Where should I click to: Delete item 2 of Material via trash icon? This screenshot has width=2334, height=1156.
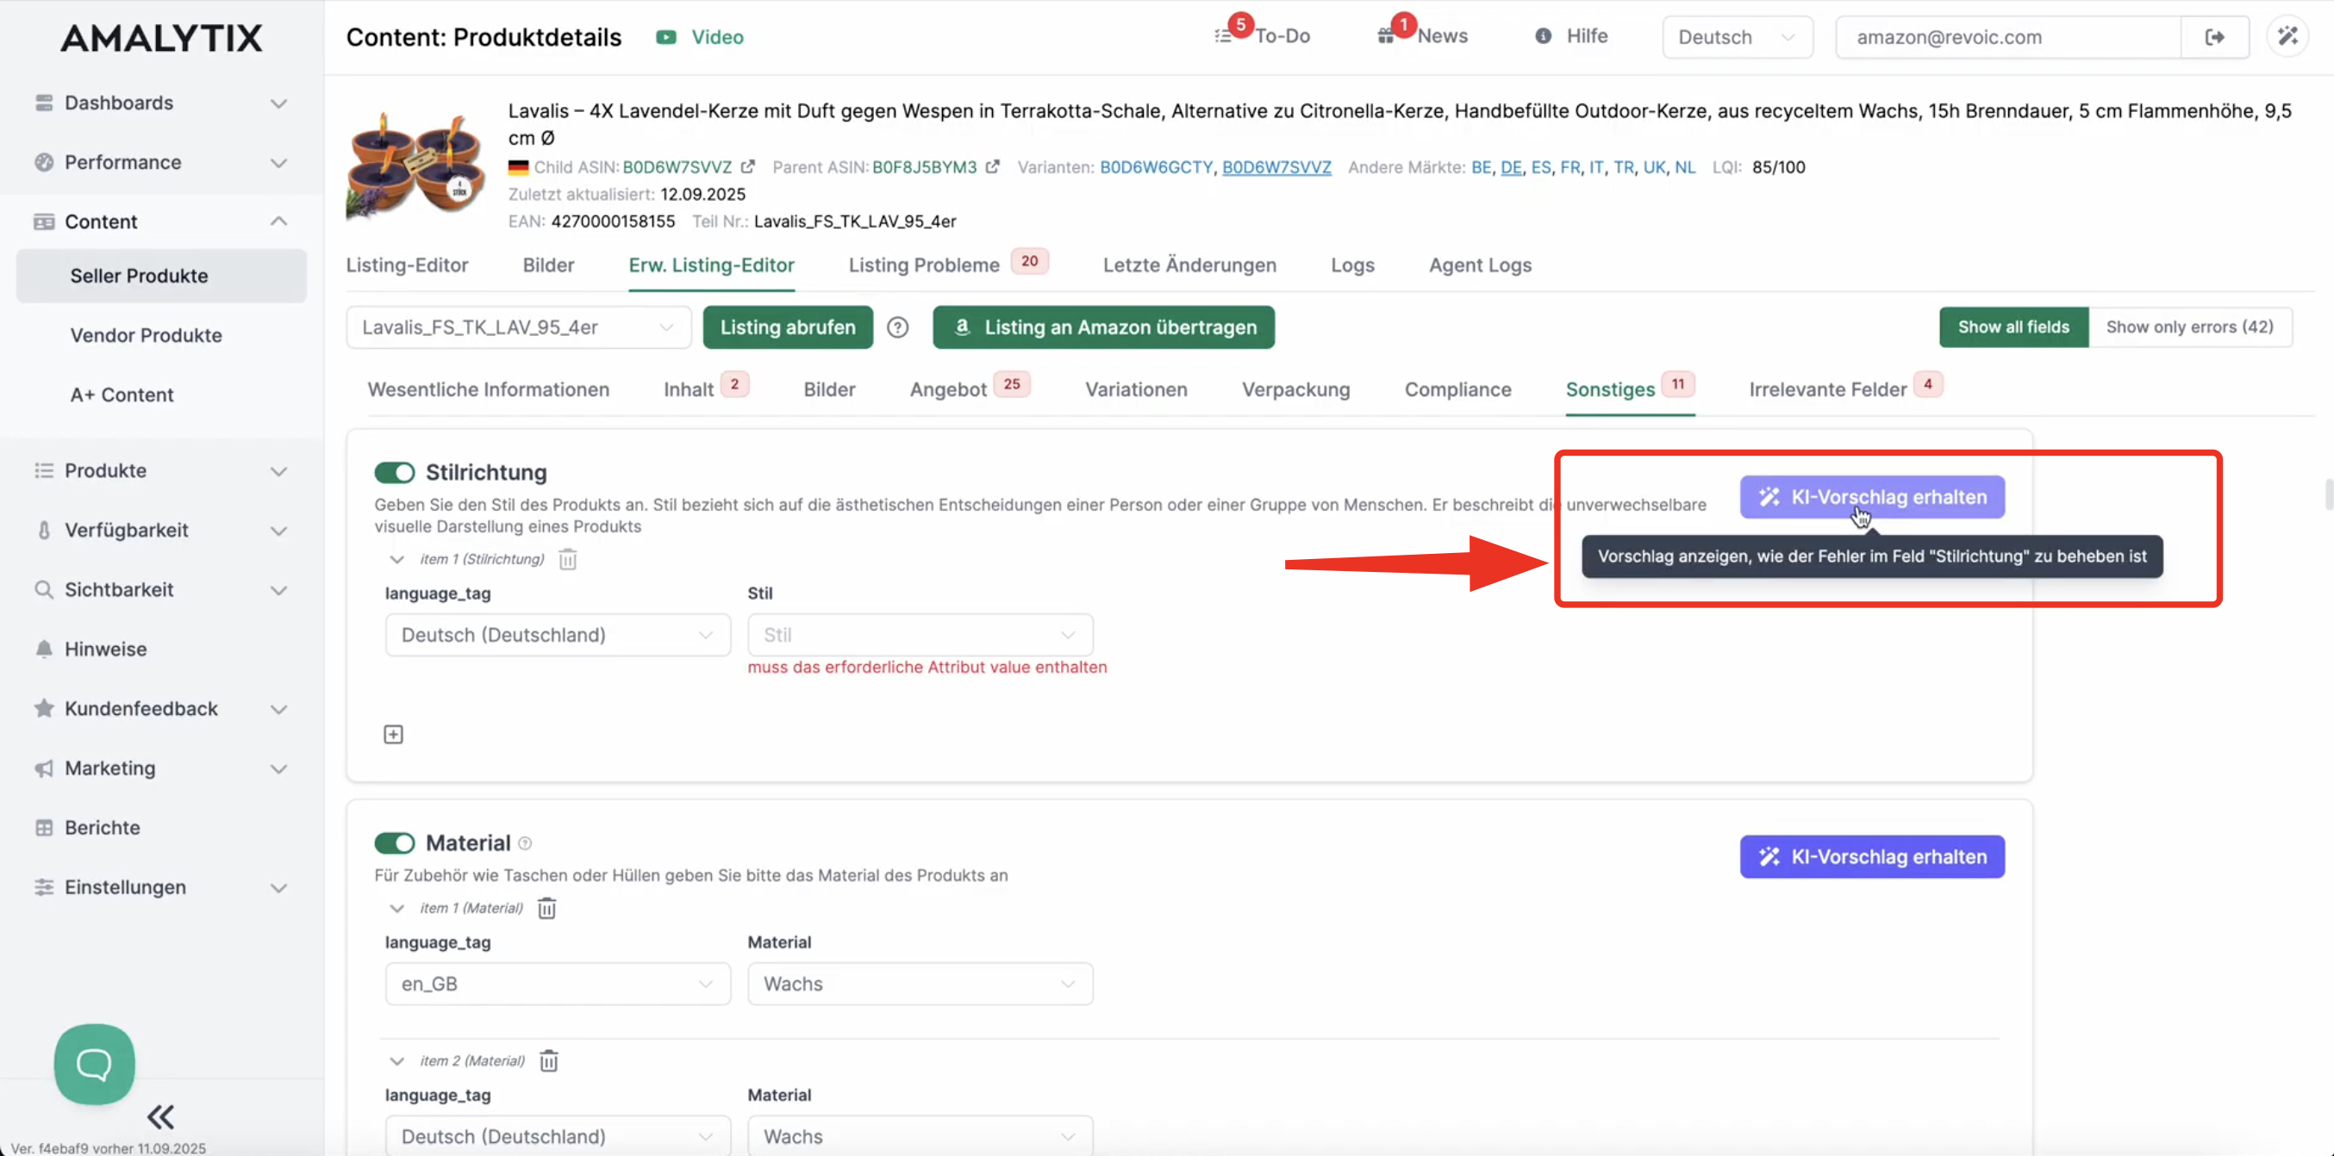(x=549, y=1060)
